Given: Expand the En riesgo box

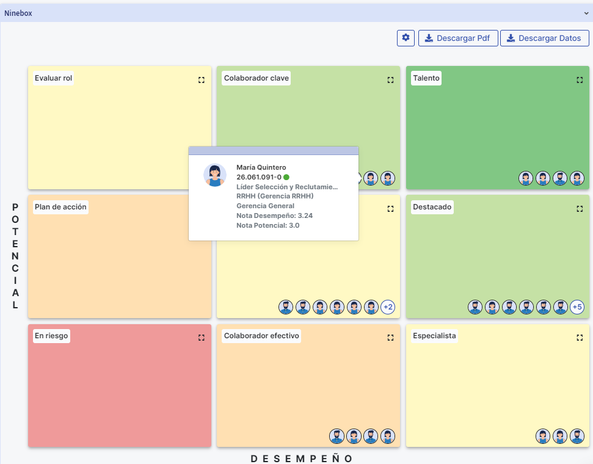Looking at the screenshot, I should tap(202, 338).
